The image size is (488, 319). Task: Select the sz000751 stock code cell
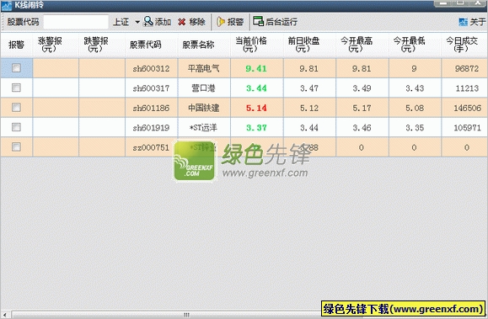click(151, 147)
